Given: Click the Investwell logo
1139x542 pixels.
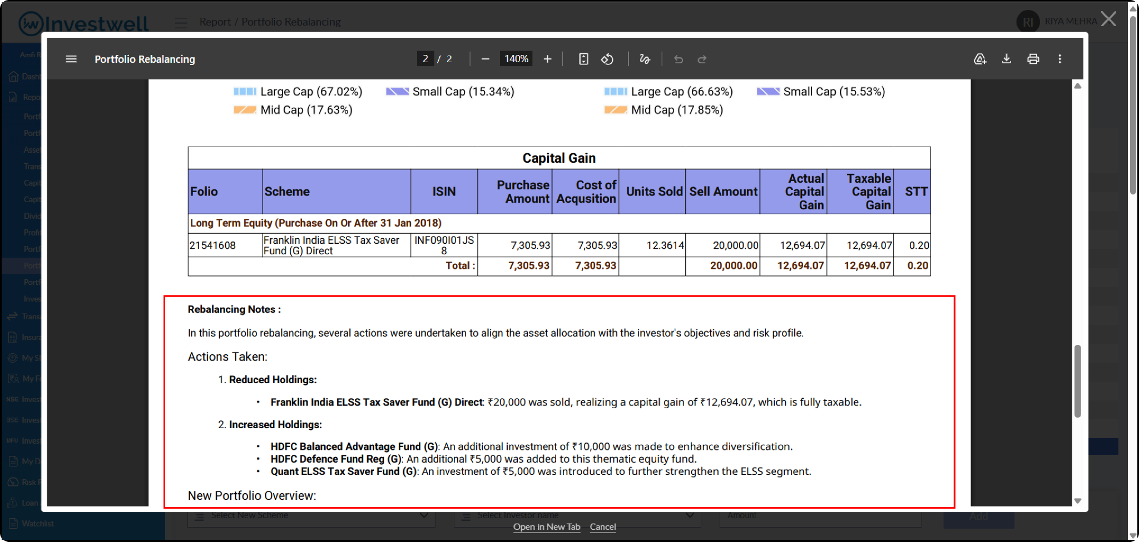Looking at the screenshot, I should tap(83, 23).
